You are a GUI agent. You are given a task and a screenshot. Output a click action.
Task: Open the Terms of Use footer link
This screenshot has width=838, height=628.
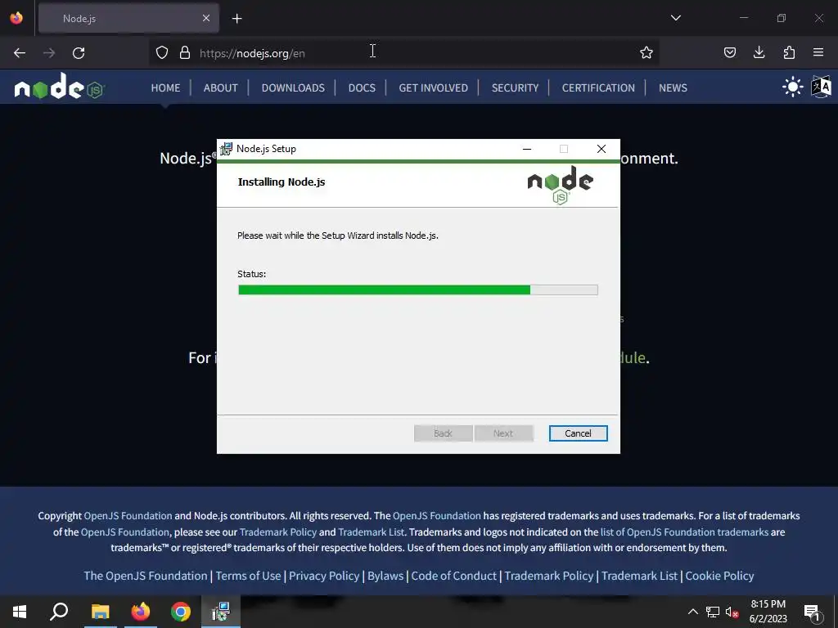click(248, 576)
